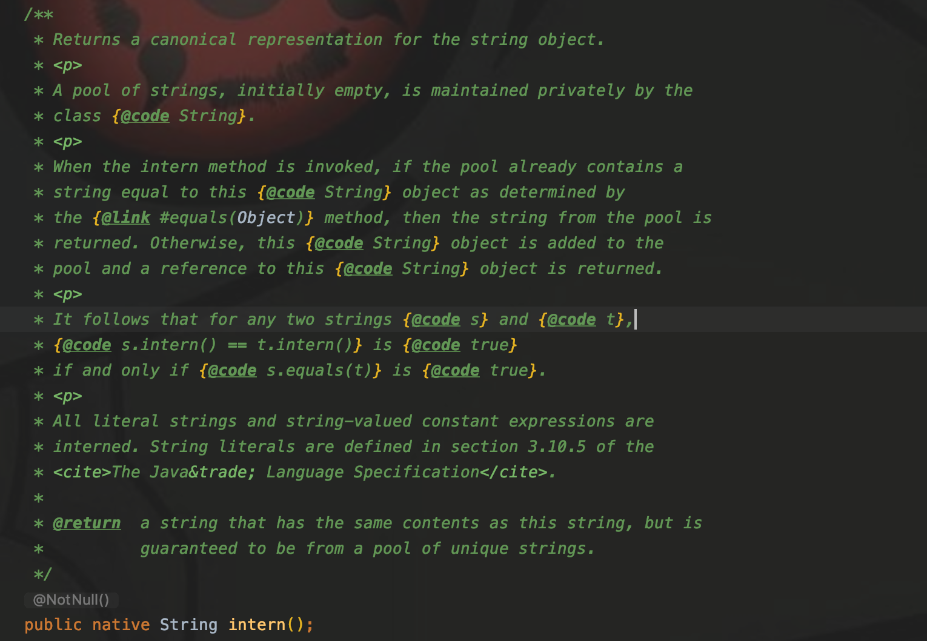The height and width of the screenshot is (641, 927).
Task: Click the #equals(Object) method reference
Action: coord(232,218)
